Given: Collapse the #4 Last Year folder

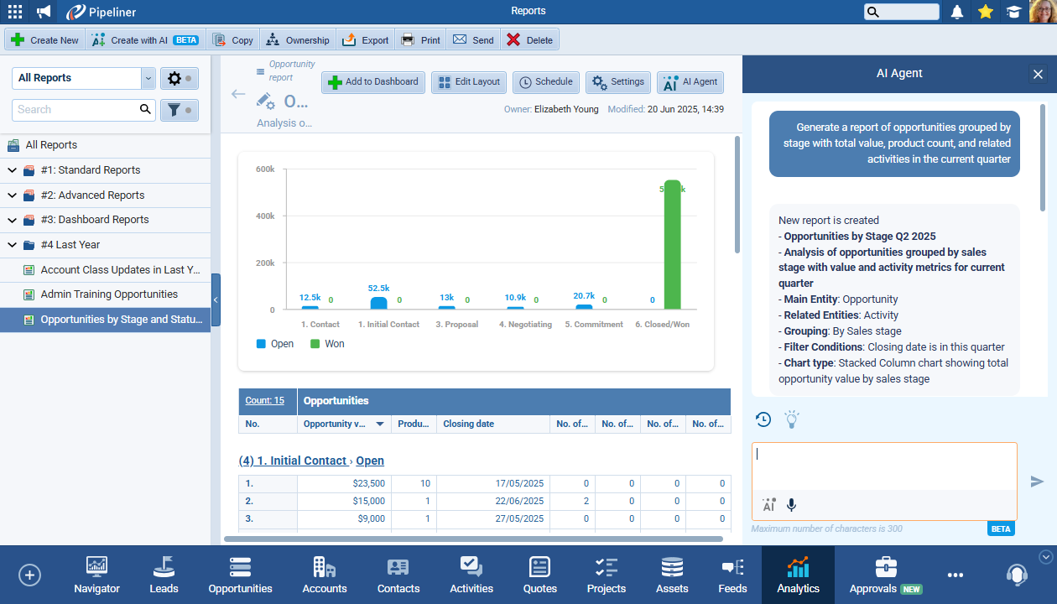Looking at the screenshot, I should 13,245.
